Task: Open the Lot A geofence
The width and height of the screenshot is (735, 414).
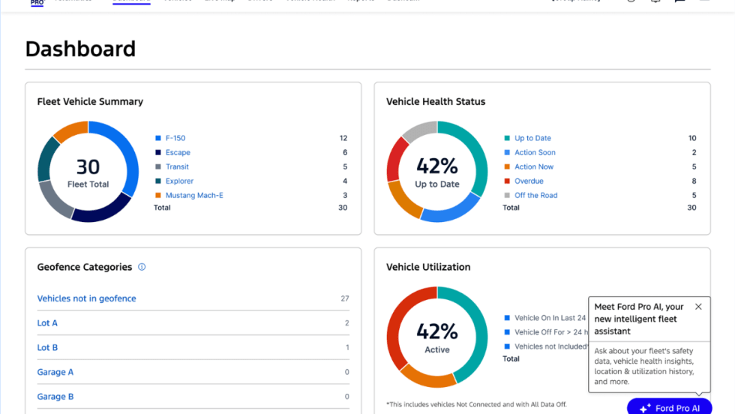Action: click(x=47, y=323)
